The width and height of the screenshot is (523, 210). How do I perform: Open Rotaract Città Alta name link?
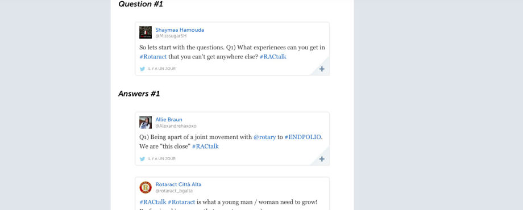coord(179,184)
